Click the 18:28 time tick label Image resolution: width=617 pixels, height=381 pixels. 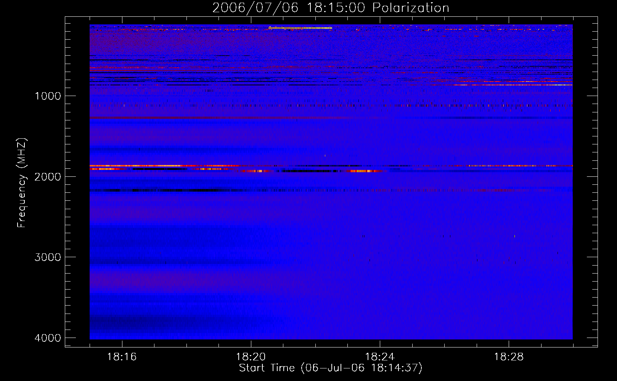coord(509,357)
